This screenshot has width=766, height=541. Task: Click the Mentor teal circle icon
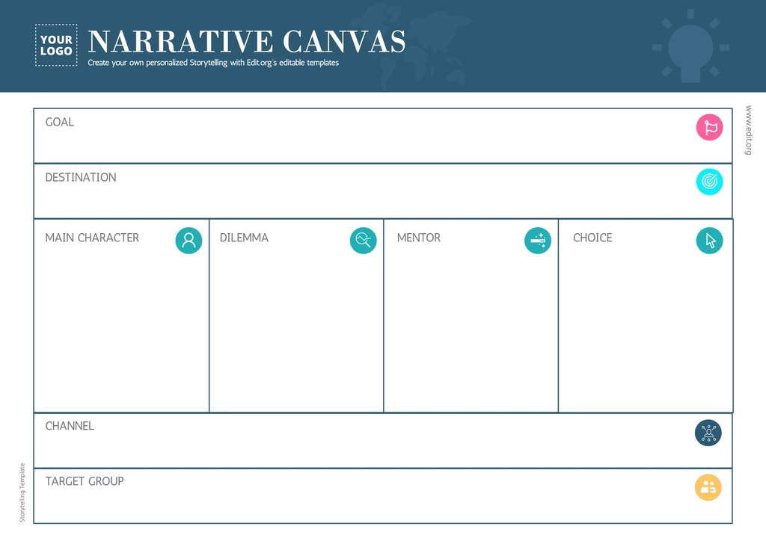click(x=537, y=241)
